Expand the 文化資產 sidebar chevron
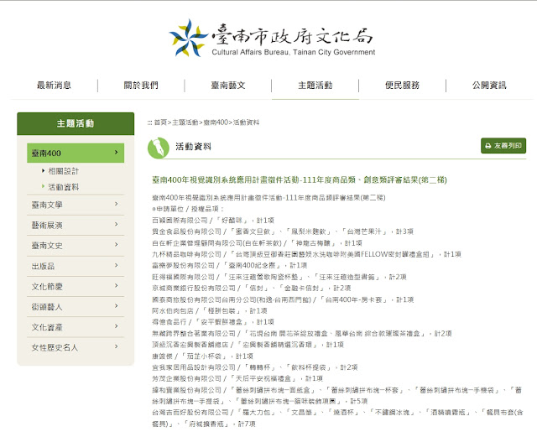537x437 pixels. (x=117, y=326)
